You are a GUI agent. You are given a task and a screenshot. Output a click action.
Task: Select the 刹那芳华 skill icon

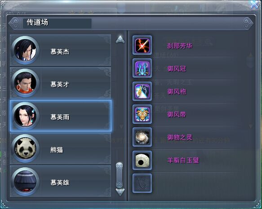142,45
